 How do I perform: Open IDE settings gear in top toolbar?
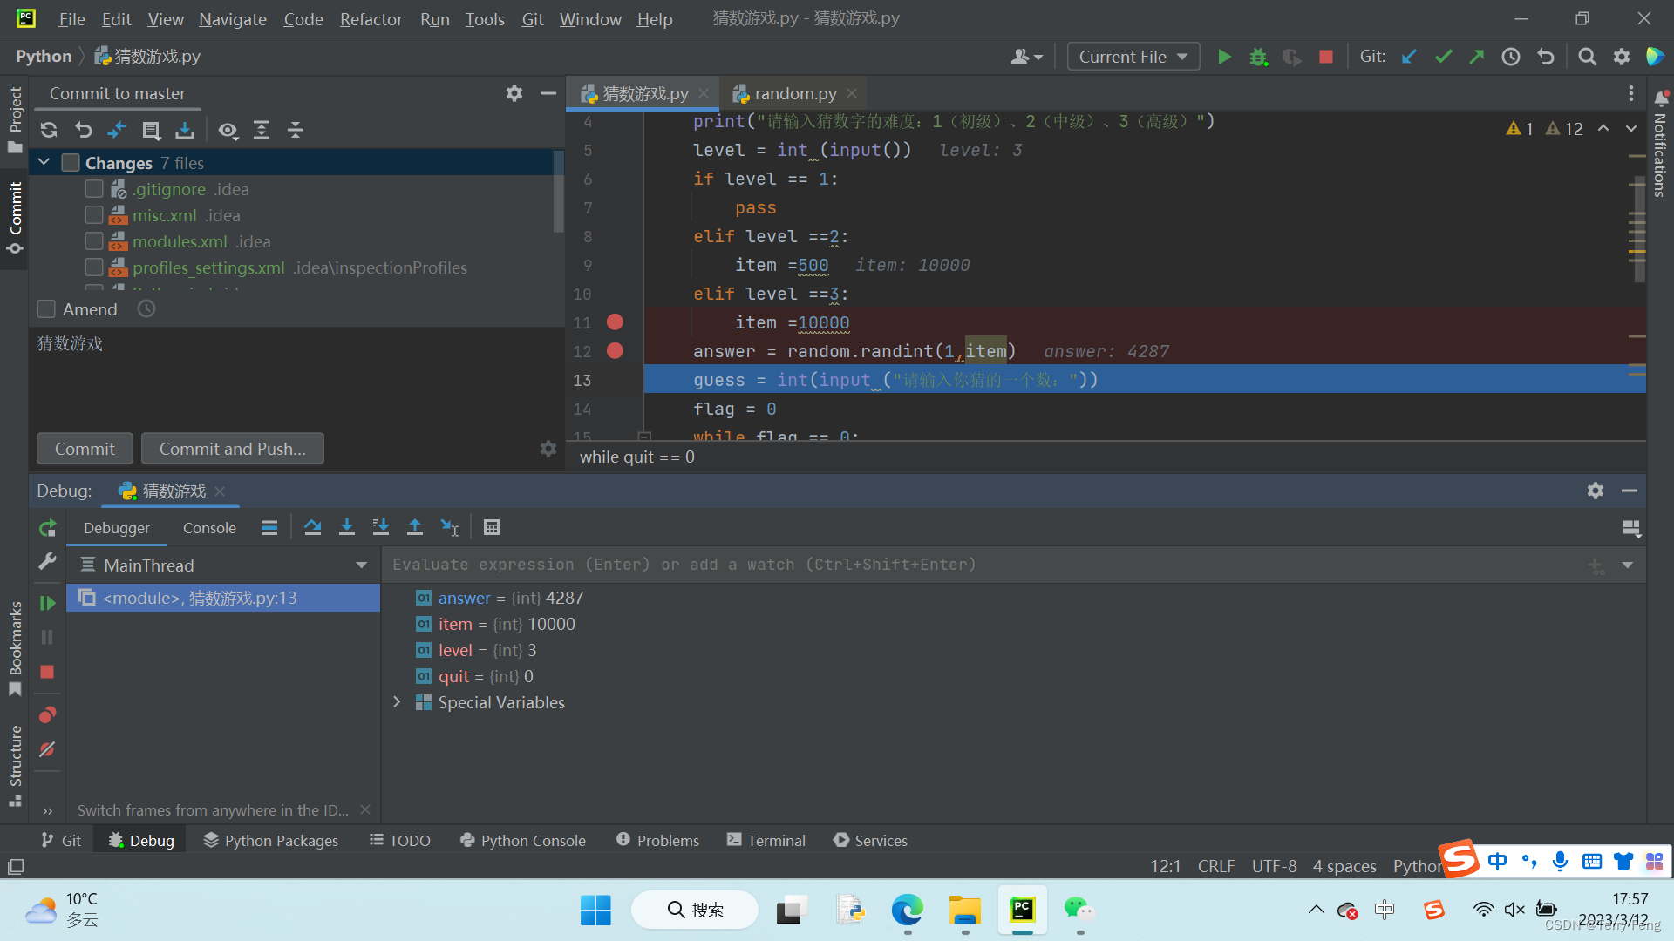[x=1622, y=57]
